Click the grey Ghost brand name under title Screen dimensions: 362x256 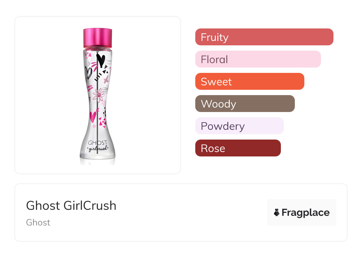pos(38,223)
